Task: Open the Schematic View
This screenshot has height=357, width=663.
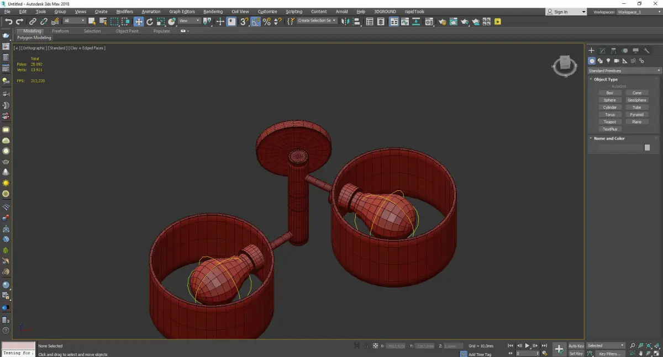Action: (x=415, y=22)
